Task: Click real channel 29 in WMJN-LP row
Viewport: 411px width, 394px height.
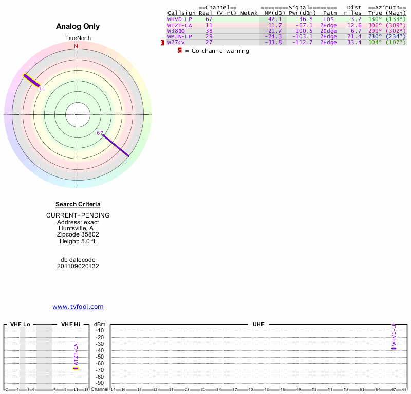Action: point(209,36)
